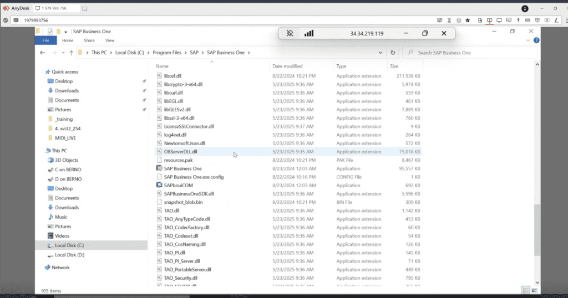This screenshot has width=568, height=298.
Task: Open AnyDesk permissions shield icon
Action: pyautogui.click(x=537, y=20)
